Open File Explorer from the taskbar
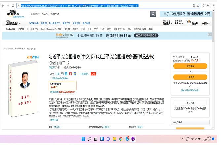This screenshot has width=221, height=145. (x=114, y=139)
